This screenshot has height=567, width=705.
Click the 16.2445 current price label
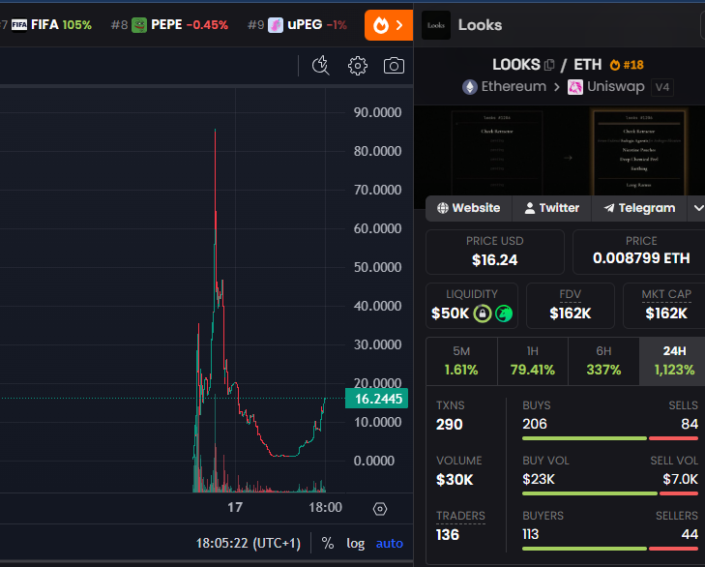coord(377,399)
